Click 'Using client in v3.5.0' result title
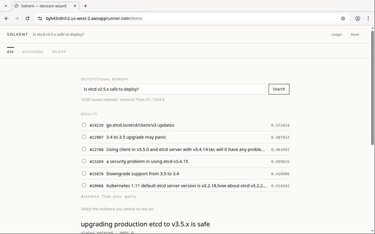 [185, 149]
